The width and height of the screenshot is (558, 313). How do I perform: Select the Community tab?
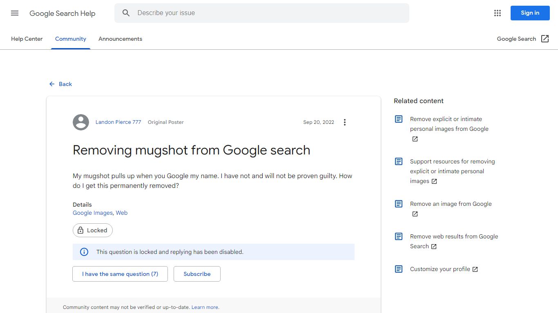70,39
